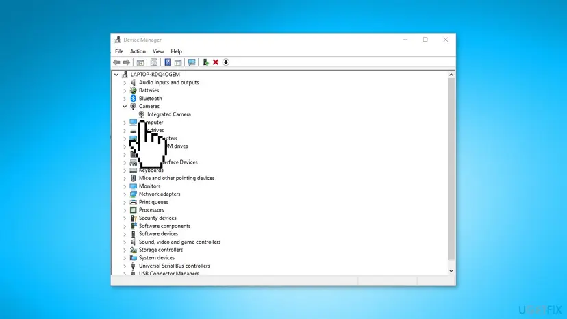
Task: Click the Integrated Camera webcam icon
Action: coord(142,114)
